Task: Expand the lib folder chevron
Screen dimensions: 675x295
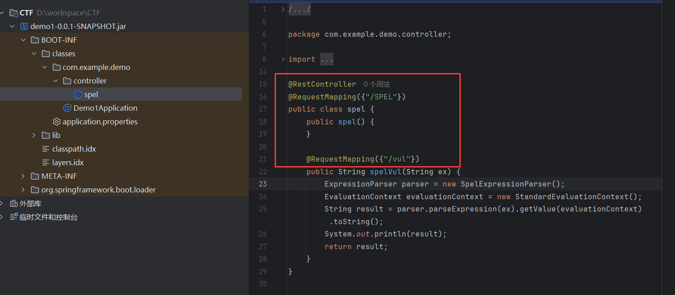Action: pyautogui.click(x=34, y=135)
